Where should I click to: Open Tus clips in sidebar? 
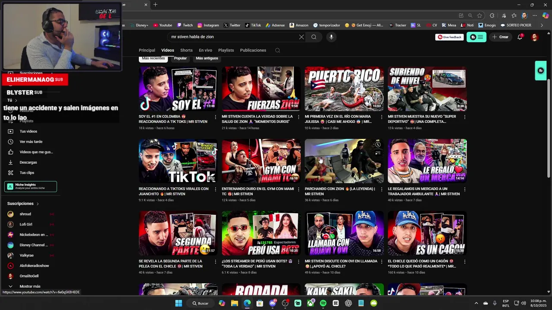27,173
